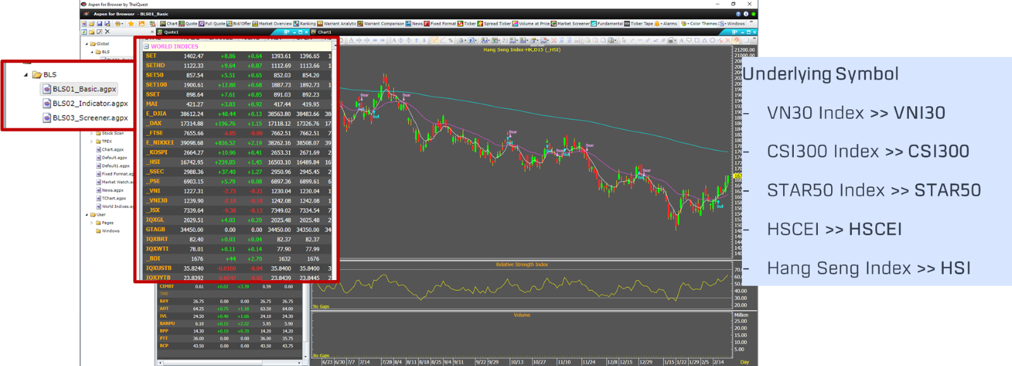Open the Alarms dropdown
The height and width of the screenshot is (366, 1012).
click(x=666, y=23)
